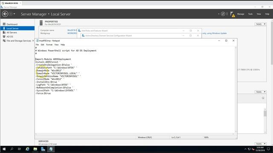Click the All Servers icon in sidebar
Image resolution: width=273 pixels, height=153 pixels.
click(x=4, y=32)
